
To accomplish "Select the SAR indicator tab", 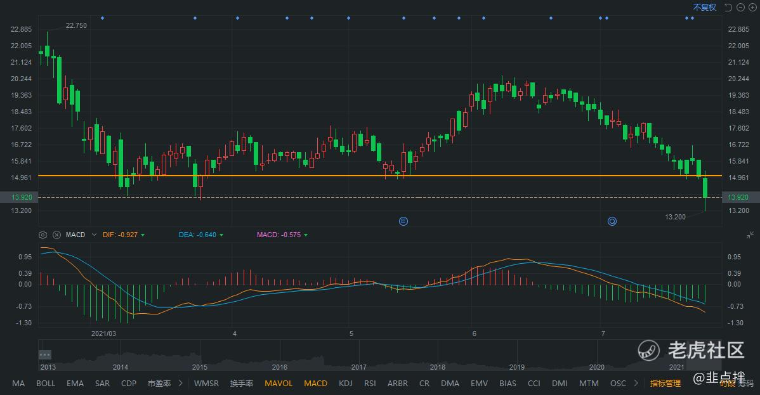I will (102, 384).
